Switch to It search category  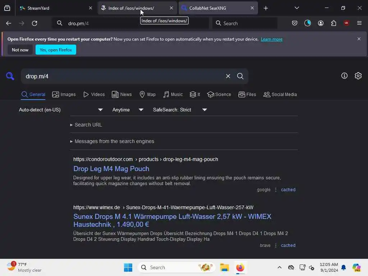pos(195,95)
